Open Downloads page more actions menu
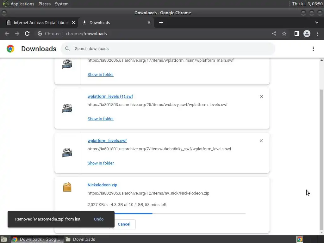The width and height of the screenshot is (324, 243). click(x=313, y=49)
